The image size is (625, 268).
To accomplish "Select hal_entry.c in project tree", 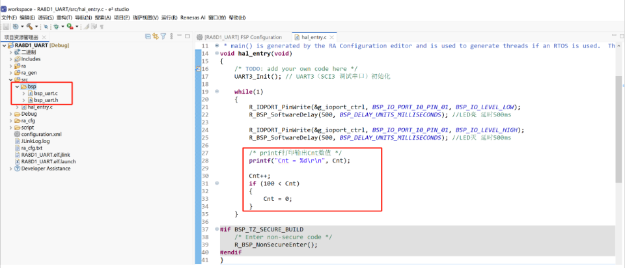I will (40, 107).
